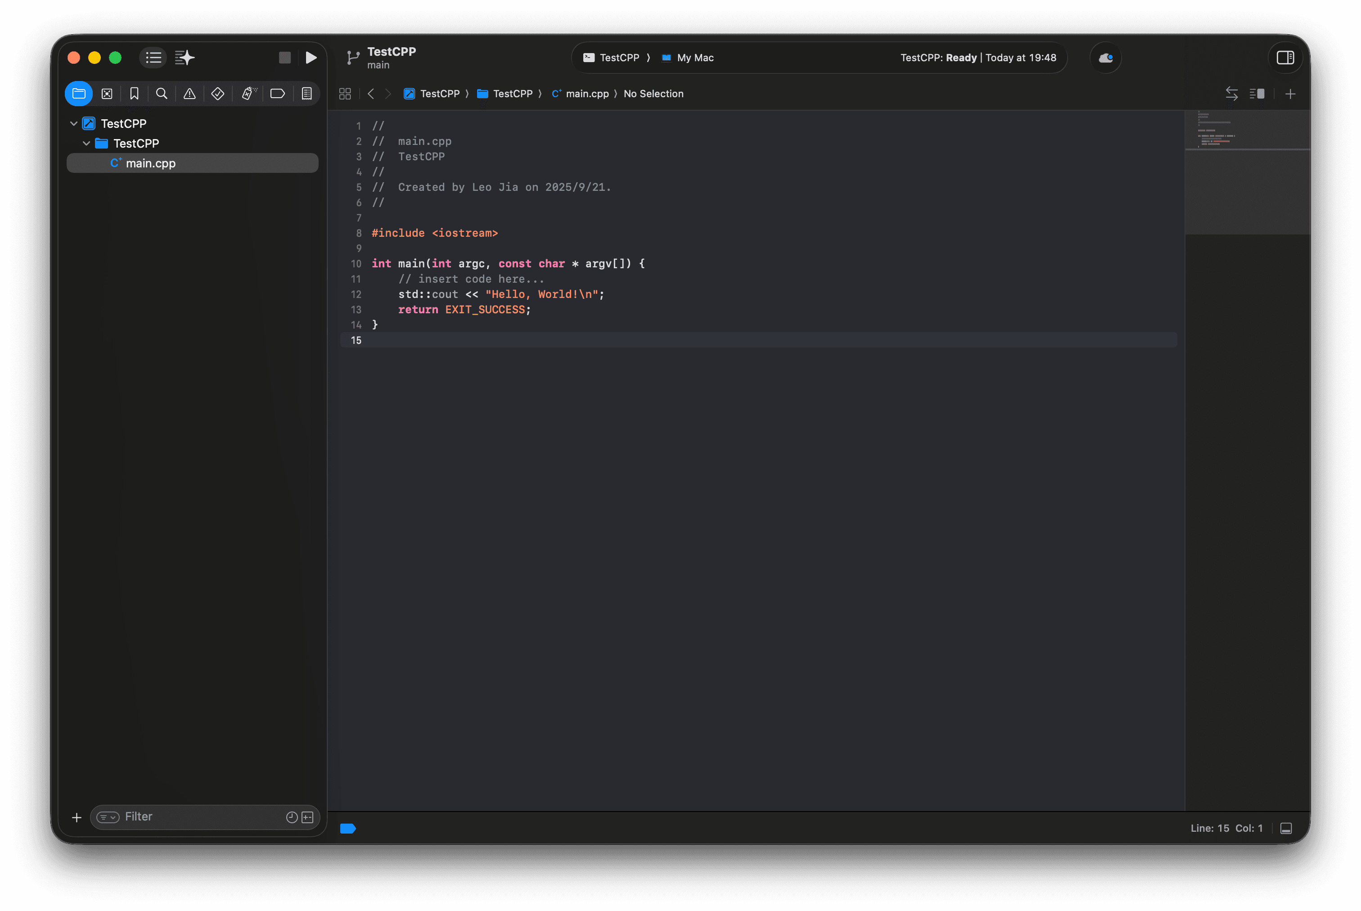1361x911 pixels.
Task: Run the project with the play button
Action: click(x=311, y=58)
